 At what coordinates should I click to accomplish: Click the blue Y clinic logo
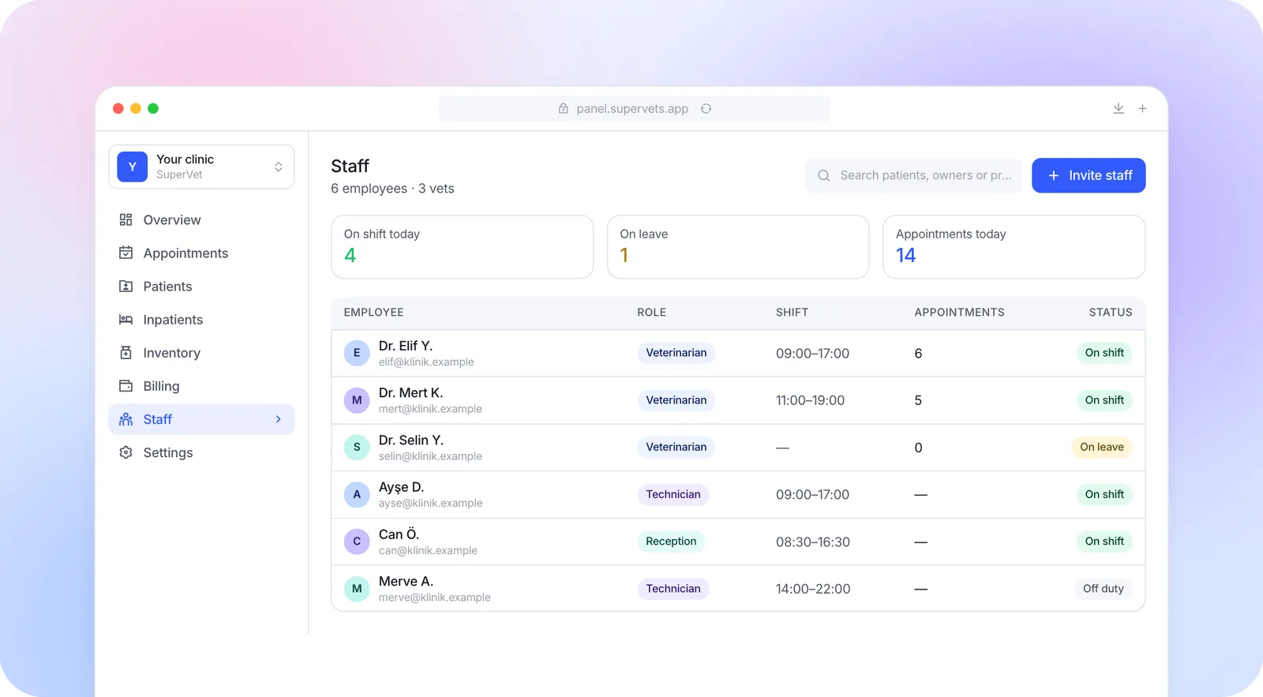[132, 167]
